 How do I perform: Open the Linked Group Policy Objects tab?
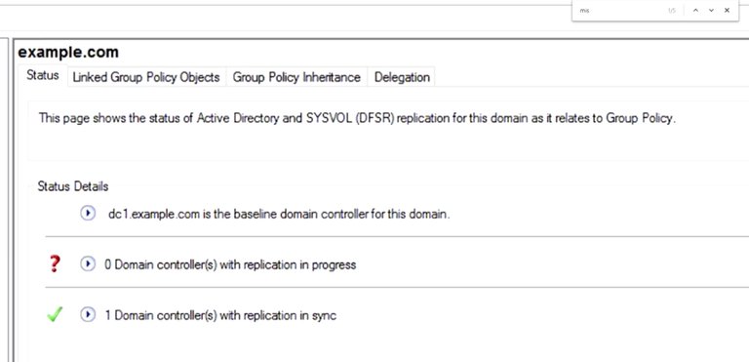[x=146, y=77]
